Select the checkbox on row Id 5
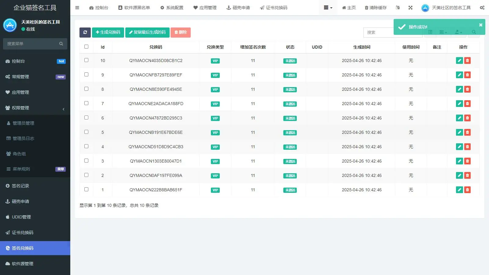 point(86,132)
